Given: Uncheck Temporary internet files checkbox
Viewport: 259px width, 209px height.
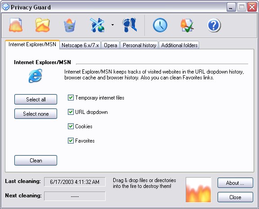Looking at the screenshot, I should click(71, 98).
